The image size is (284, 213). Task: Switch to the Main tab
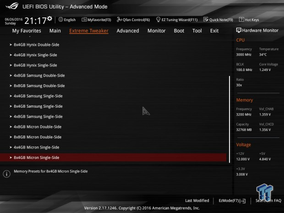(55, 31)
